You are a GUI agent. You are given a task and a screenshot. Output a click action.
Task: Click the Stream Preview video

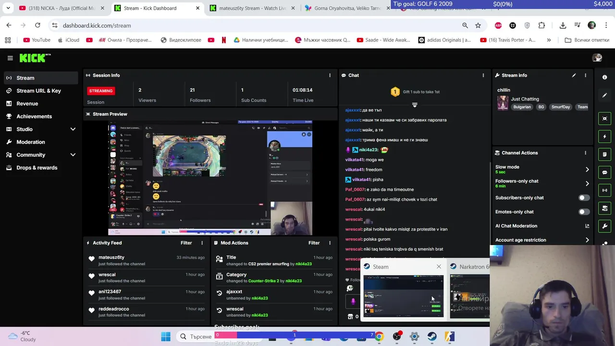[210, 177]
